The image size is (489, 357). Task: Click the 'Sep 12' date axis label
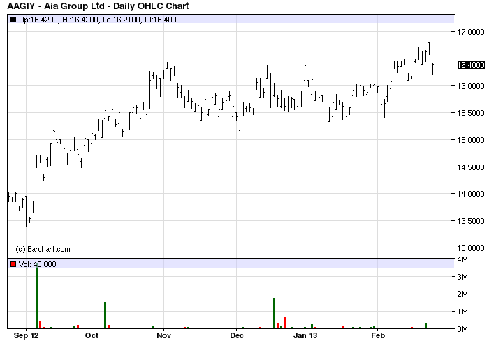27,335
